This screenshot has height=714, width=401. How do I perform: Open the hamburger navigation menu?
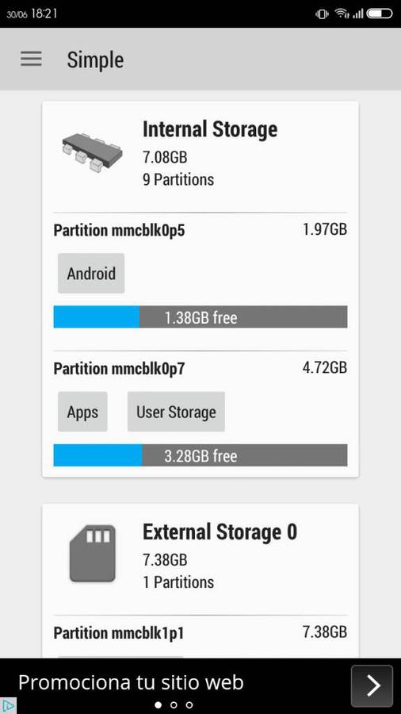pos(31,59)
